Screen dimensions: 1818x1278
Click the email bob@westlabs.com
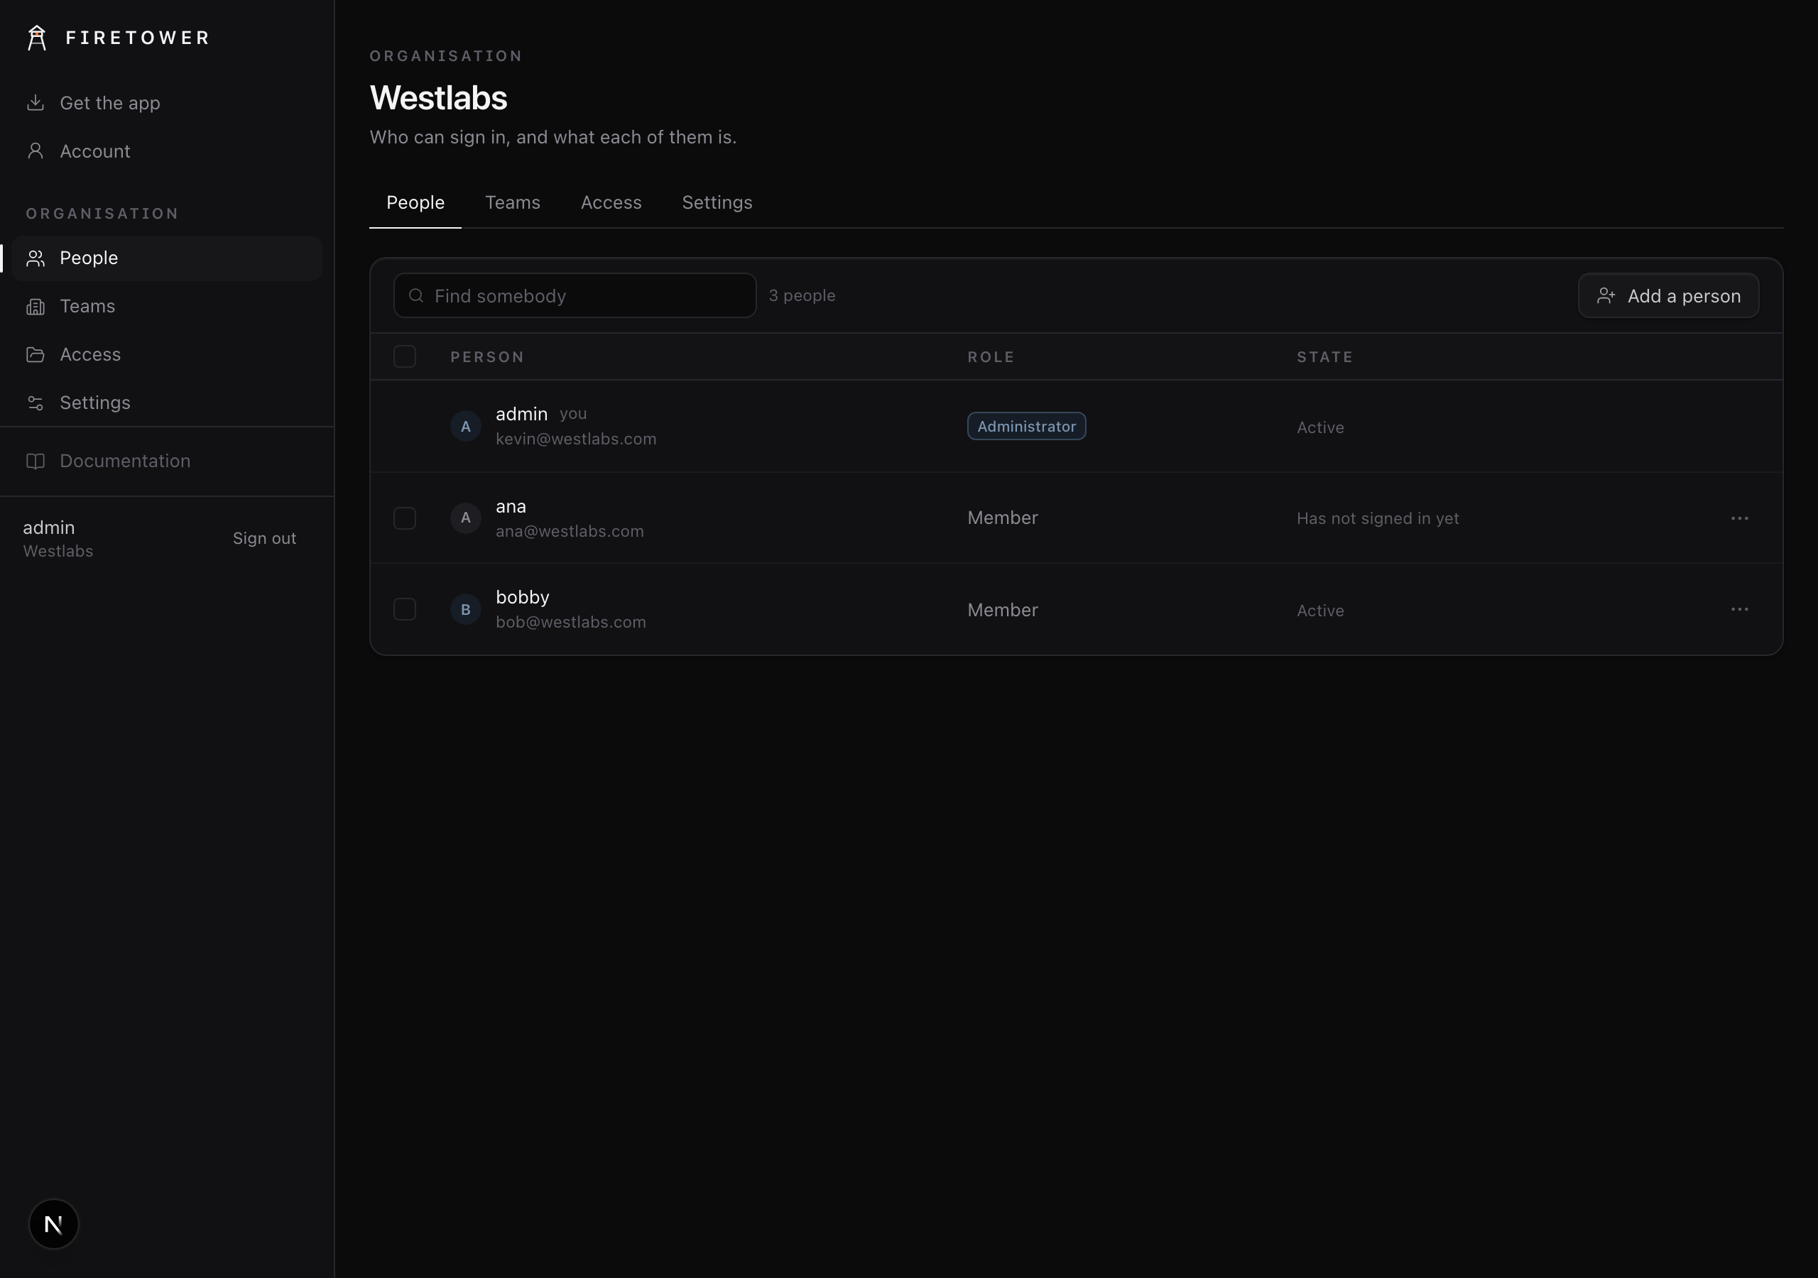tap(571, 623)
